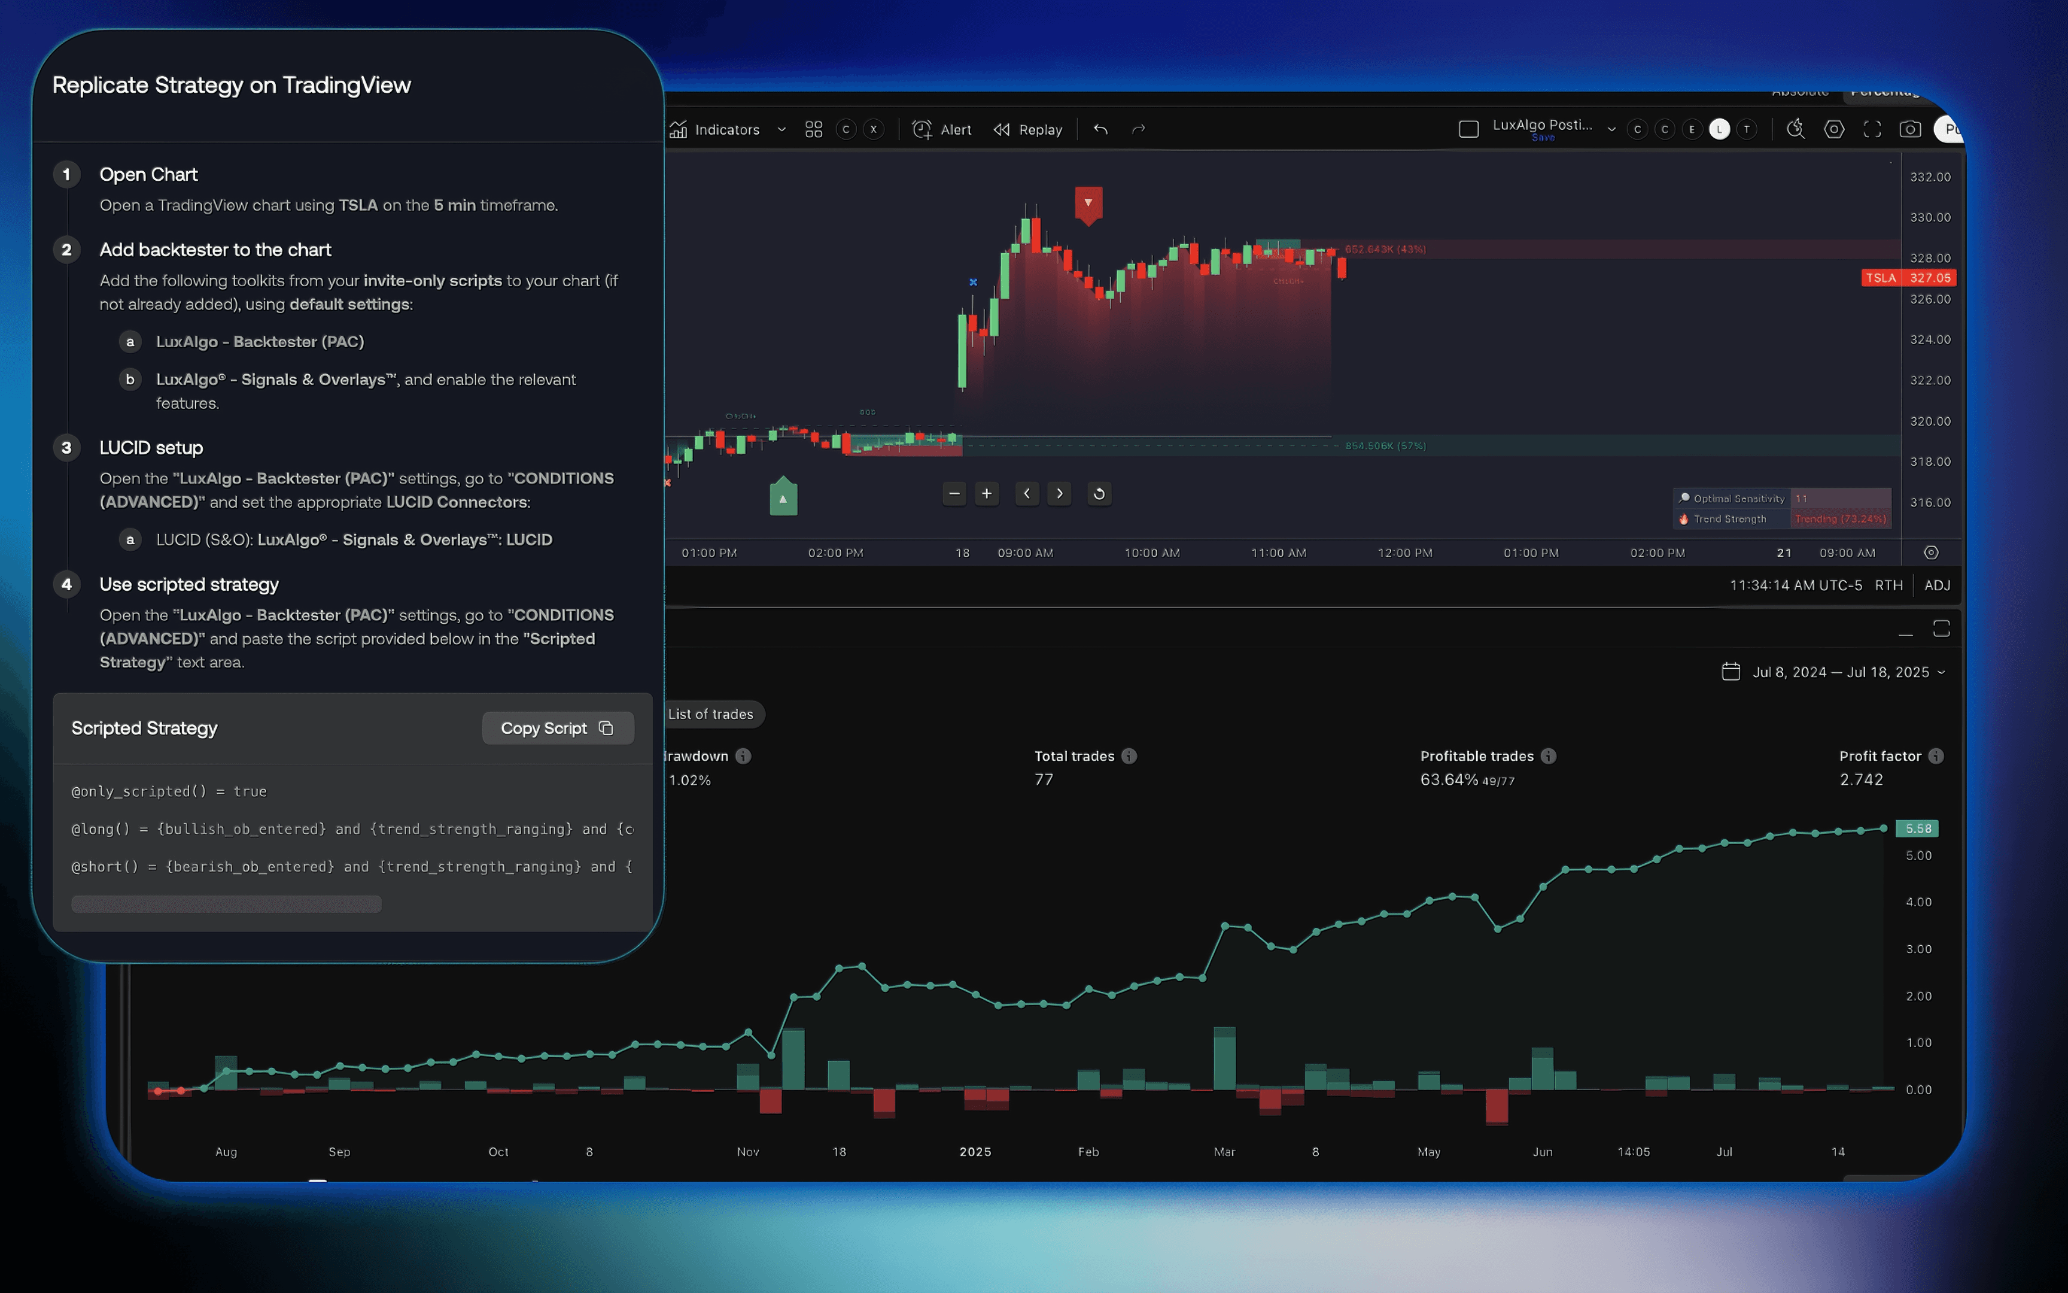The height and width of the screenshot is (1293, 2068).
Task: Expand the Jul 8, 2024 — Jul 18, 2025 range
Action: point(1848,672)
